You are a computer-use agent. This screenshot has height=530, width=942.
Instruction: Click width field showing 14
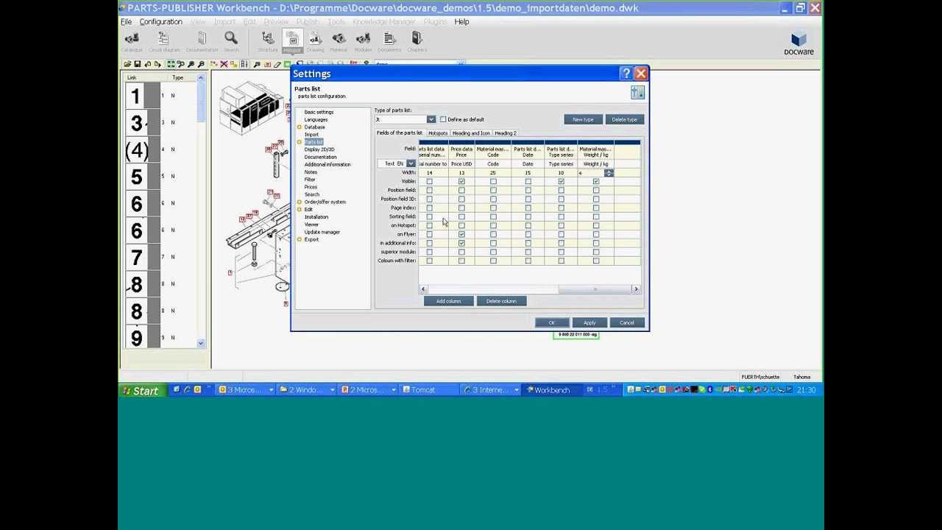point(434,173)
